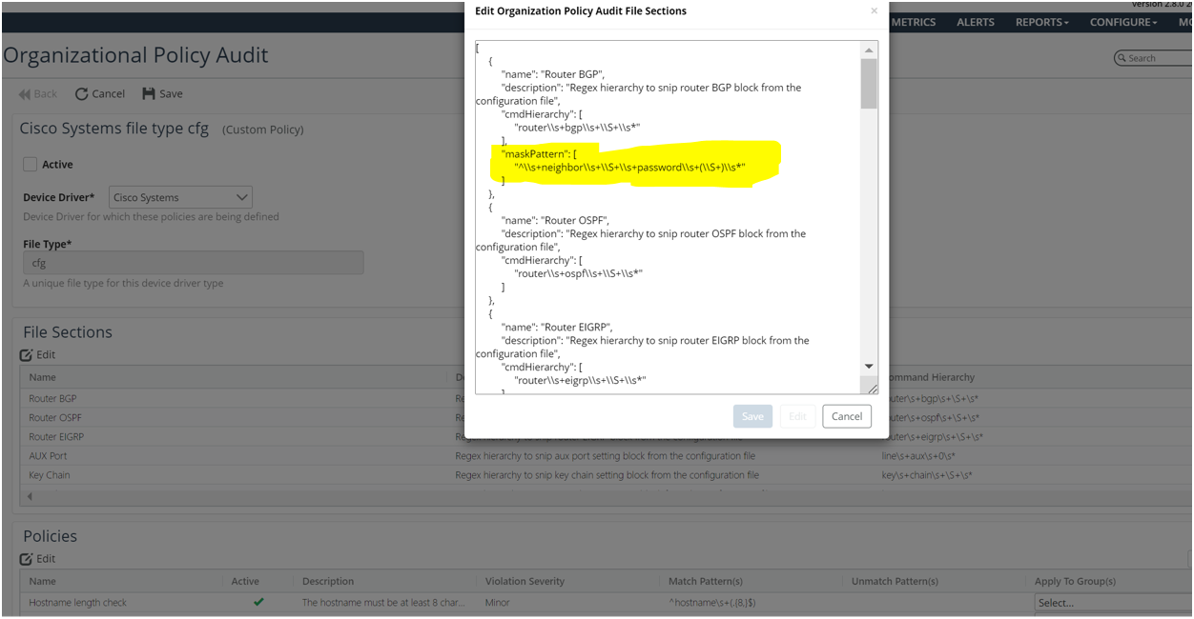Click the magnifier icon in Search box
Screen dimensions: 1194x619
(x=1122, y=58)
